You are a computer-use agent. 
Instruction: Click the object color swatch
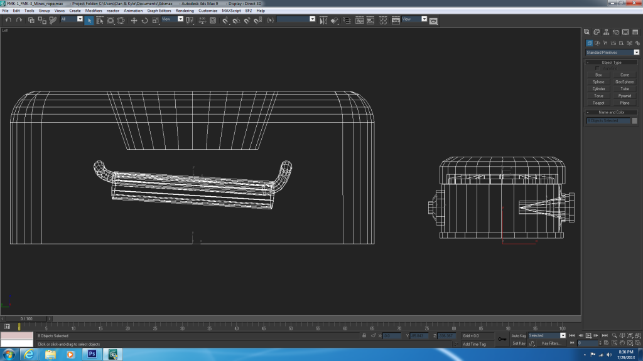click(x=634, y=120)
